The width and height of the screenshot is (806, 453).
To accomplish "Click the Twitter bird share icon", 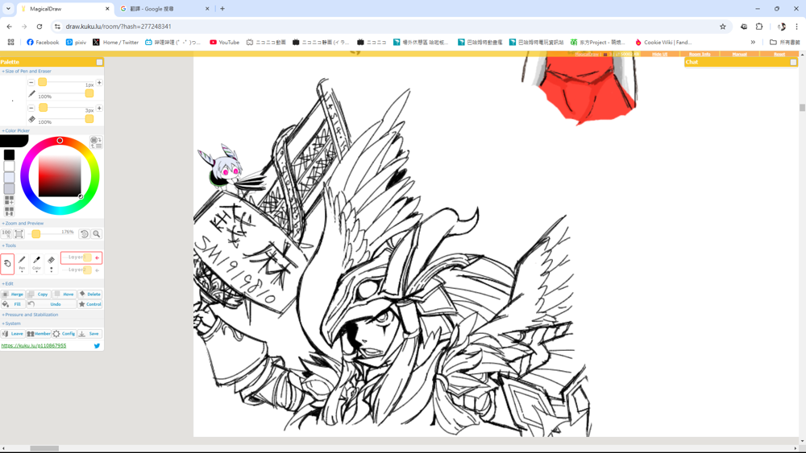I will [x=97, y=346].
